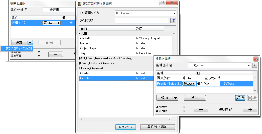
Task: Select the Profile property row
Action: 116,78
